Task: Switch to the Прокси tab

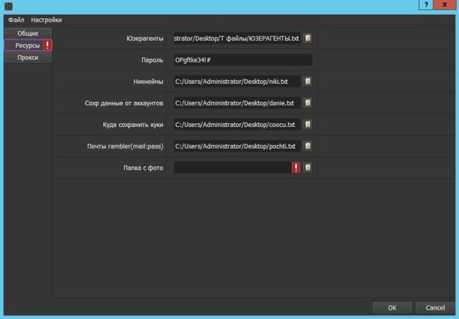Action: [28, 57]
